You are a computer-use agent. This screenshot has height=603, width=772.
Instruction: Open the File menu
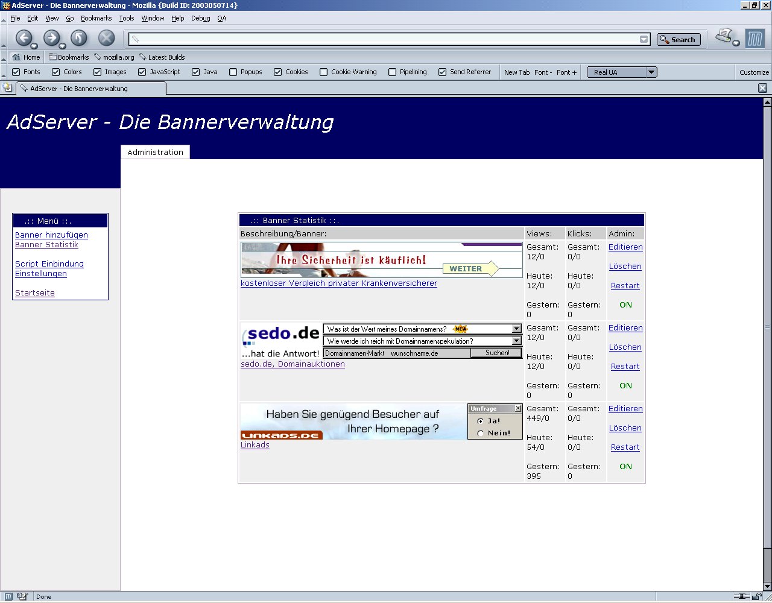click(x=15, y=18)
